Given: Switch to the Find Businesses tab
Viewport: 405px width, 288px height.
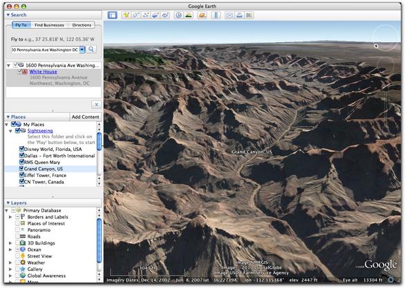Looking at the screenshot, I should [x=49, y=25].
